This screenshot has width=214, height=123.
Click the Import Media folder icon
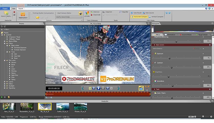(x=6, y=13)
